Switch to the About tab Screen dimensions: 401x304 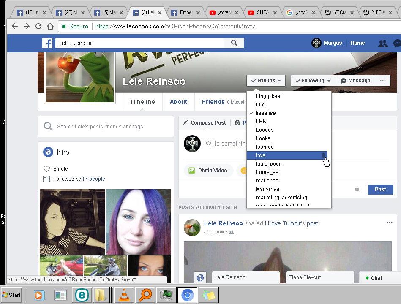point(178,102)
